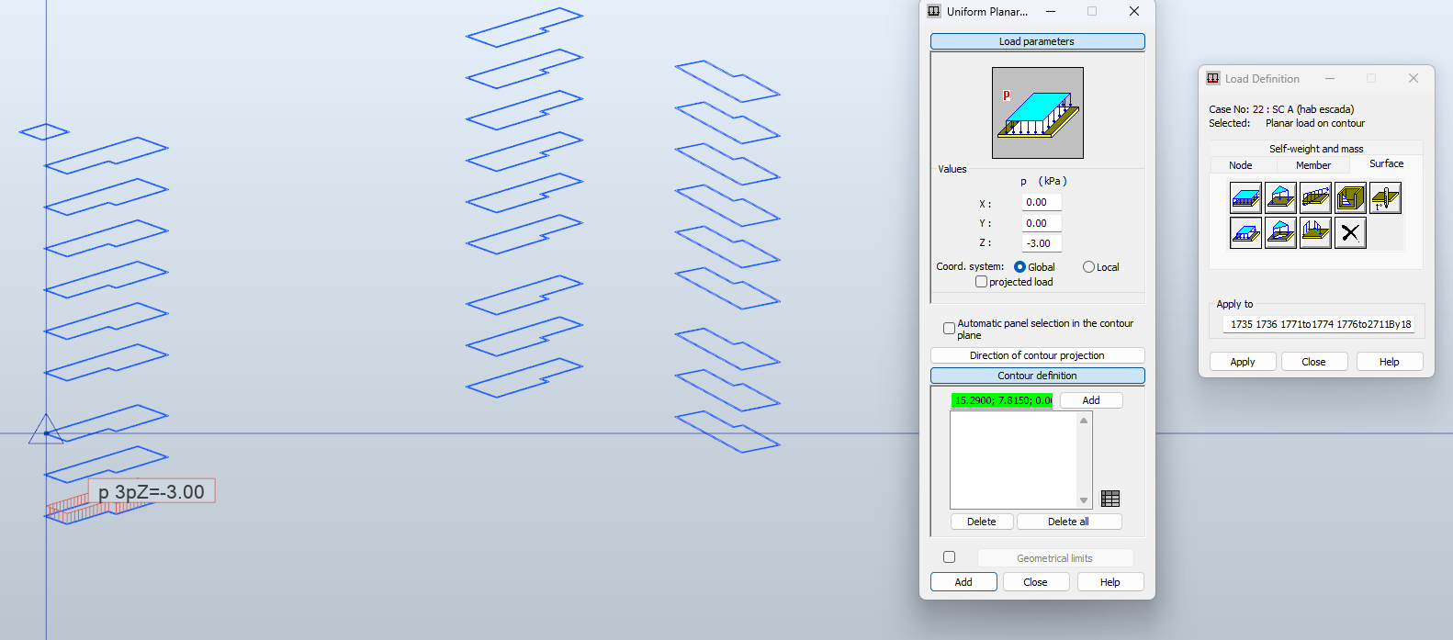This screenshot has width=1453, height=640.
Task: Select the Local coordinate system radio
Action: 1088,267
